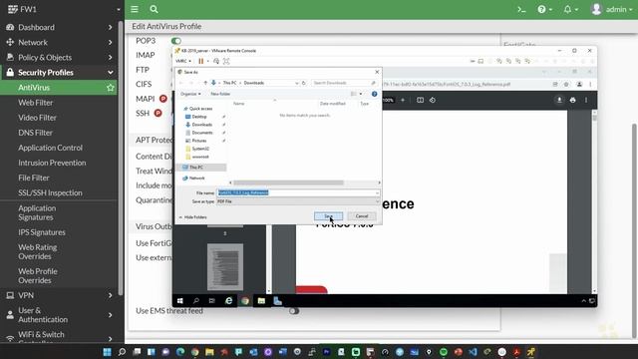Viewport: 638px width, 359px height.
Task: Open the notifications bell menu
Action: click(570, 9)
